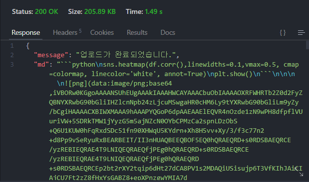Click the Size 205.89 KB value
309x182 pixels.
pyautogui.click(x=100, y=11)
